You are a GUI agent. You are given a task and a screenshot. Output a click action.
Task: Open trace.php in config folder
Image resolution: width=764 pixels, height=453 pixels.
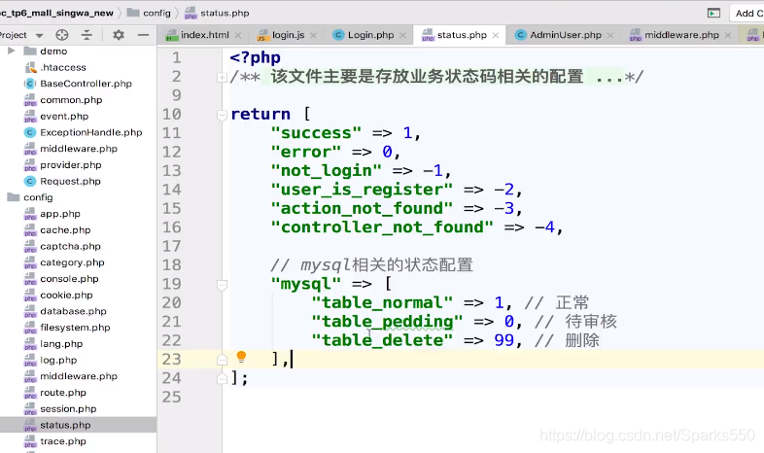click(63, 441)
